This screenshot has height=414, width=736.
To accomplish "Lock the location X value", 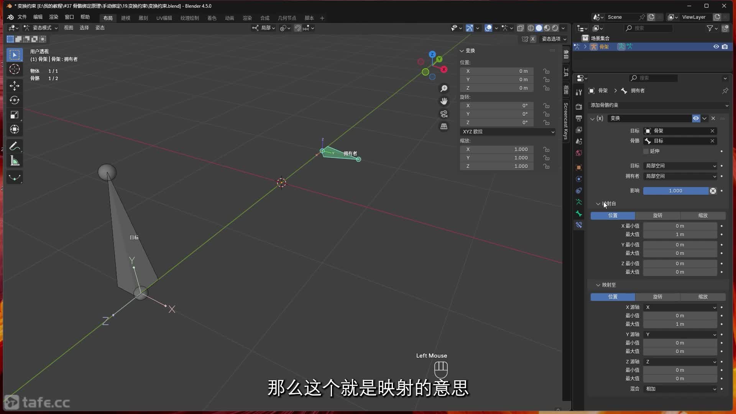I will (546, 71).
